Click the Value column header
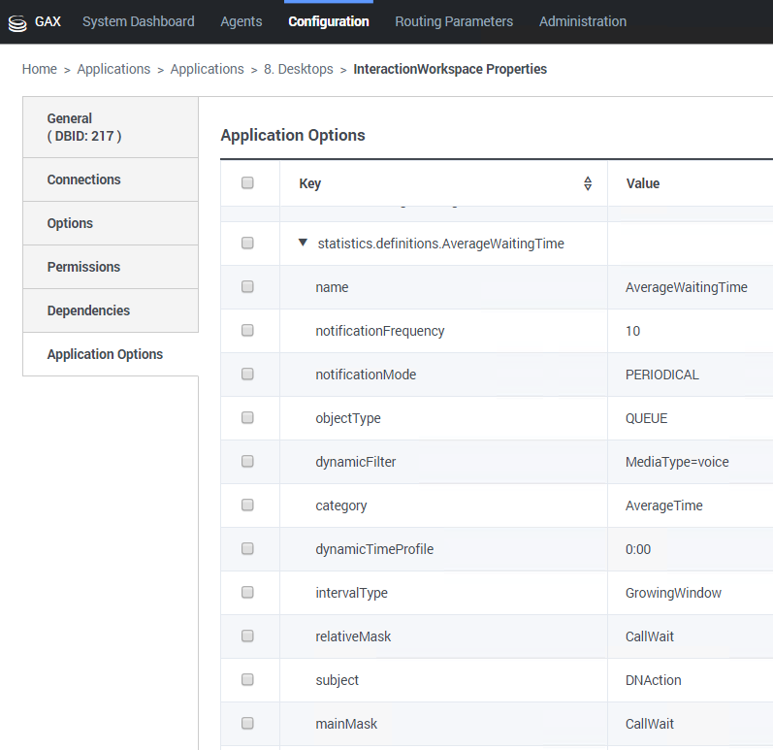773x750 pixels. [x=643, y=183]
